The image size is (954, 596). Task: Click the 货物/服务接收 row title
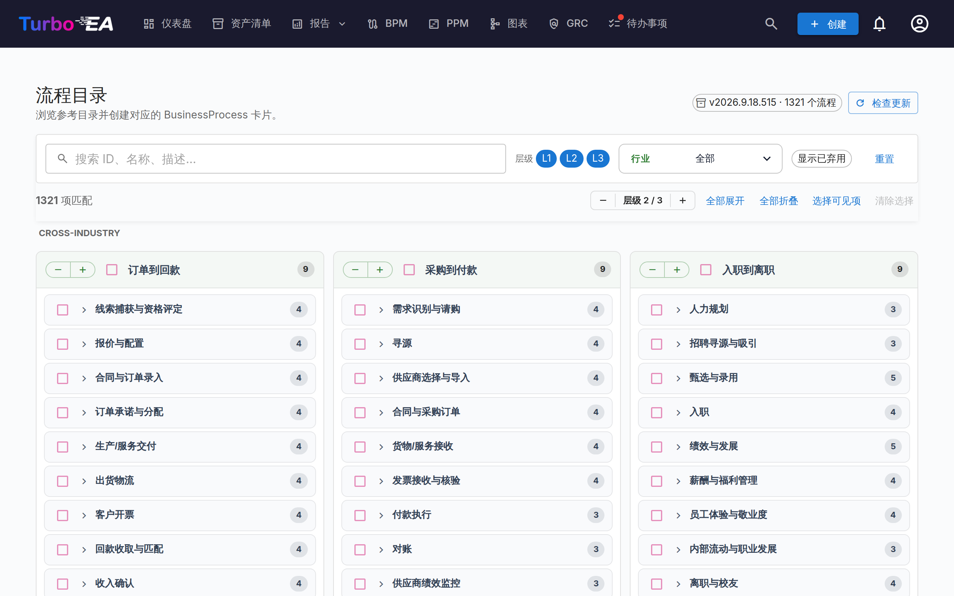tap(423, 446)
